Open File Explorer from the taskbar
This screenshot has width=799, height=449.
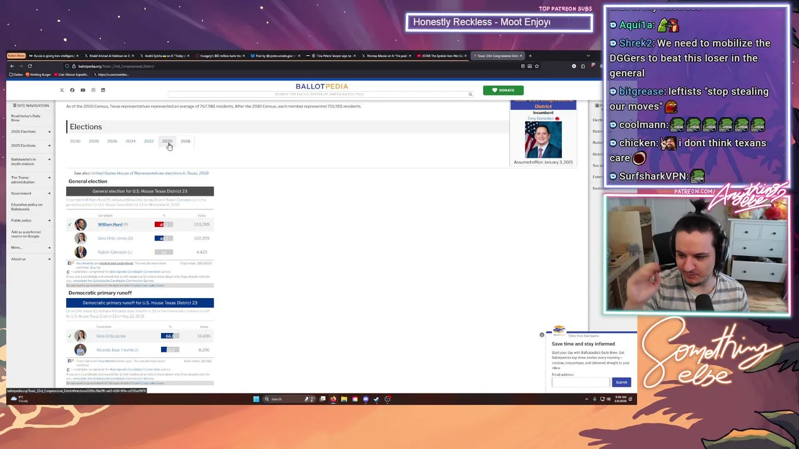point(344,399)
